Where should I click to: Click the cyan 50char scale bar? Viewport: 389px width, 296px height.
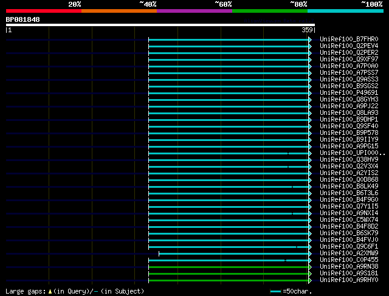pyautogui.click(x=275, y=291)
